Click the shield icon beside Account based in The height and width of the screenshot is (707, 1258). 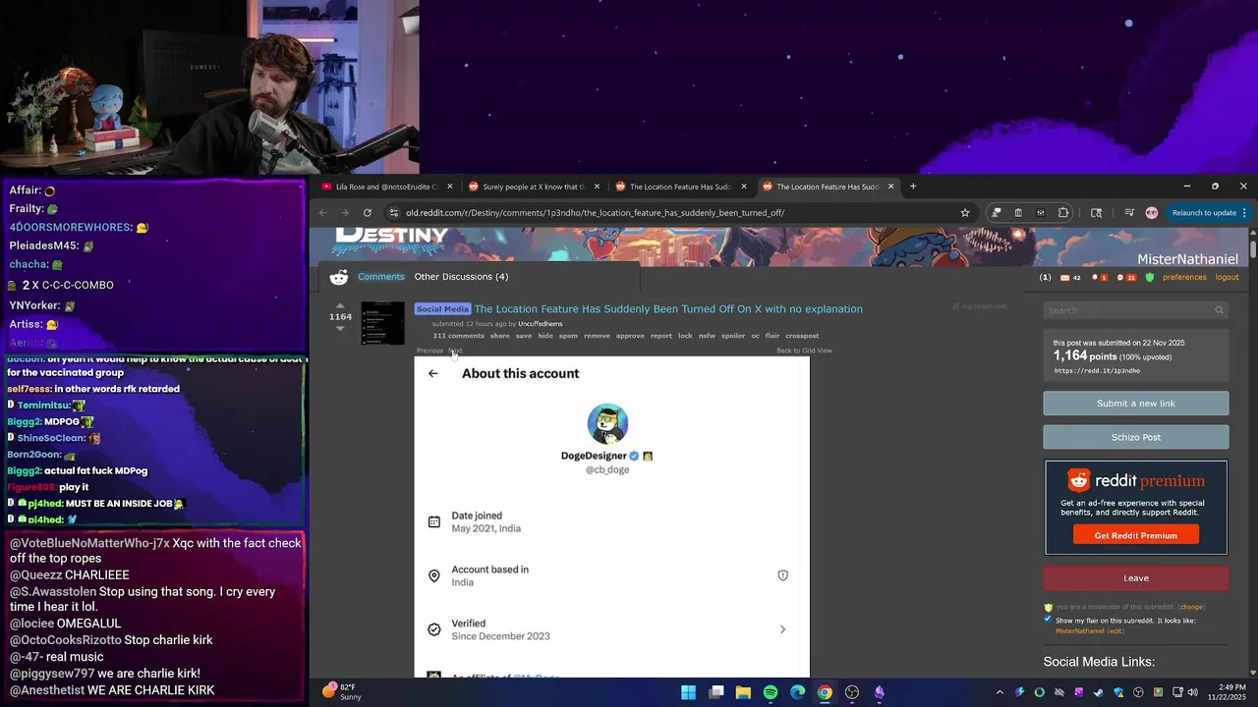click(x=783, y=575)
